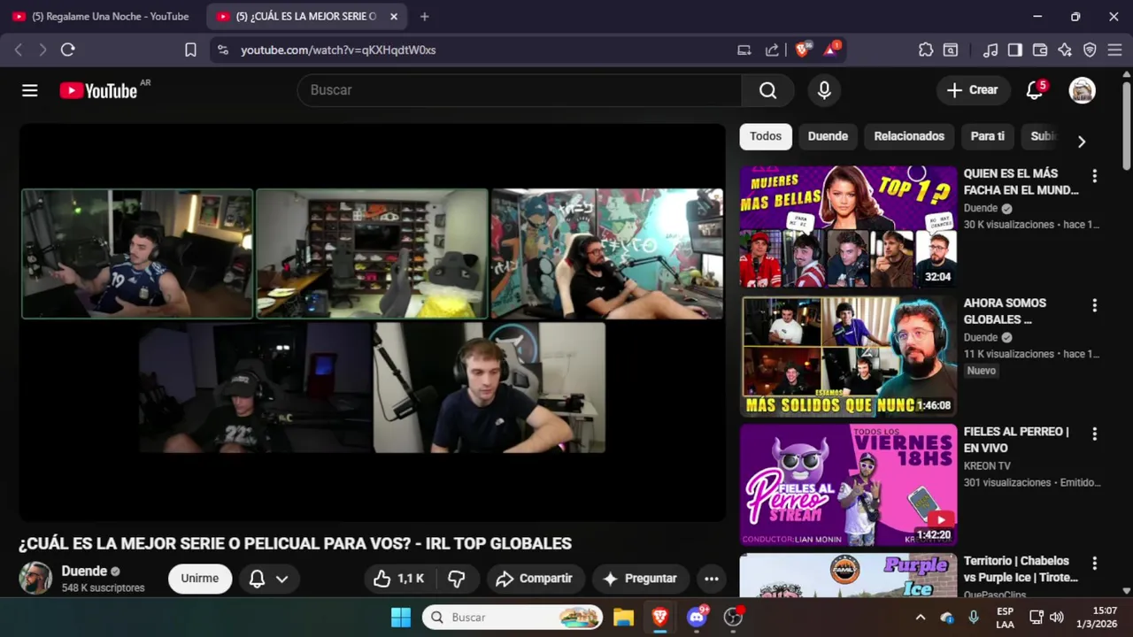Screen dimensions: 1133x637
Task: Open Brave Shields lion icon
Action: click(x=802, y=50)
